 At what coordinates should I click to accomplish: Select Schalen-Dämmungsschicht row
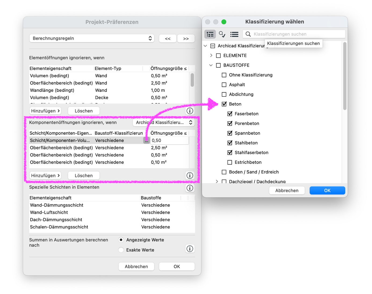112,227
